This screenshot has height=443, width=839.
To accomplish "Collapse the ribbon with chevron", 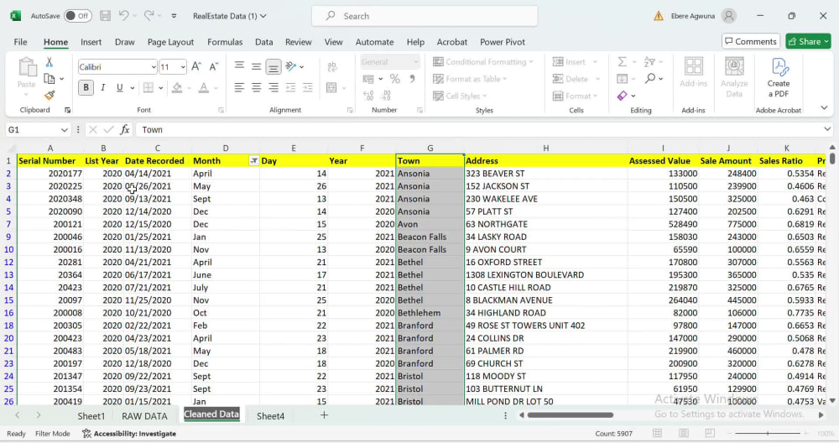I will pos(824,107).
